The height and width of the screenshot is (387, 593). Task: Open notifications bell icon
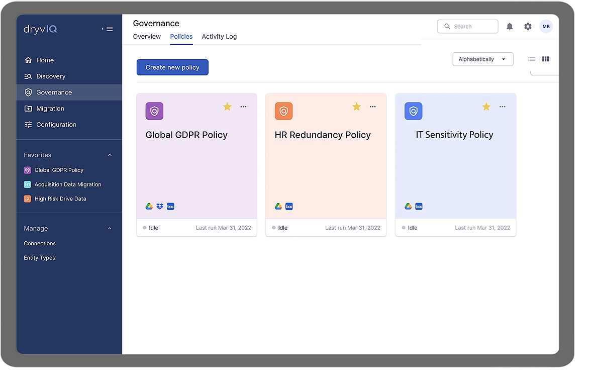click(510, 27)
